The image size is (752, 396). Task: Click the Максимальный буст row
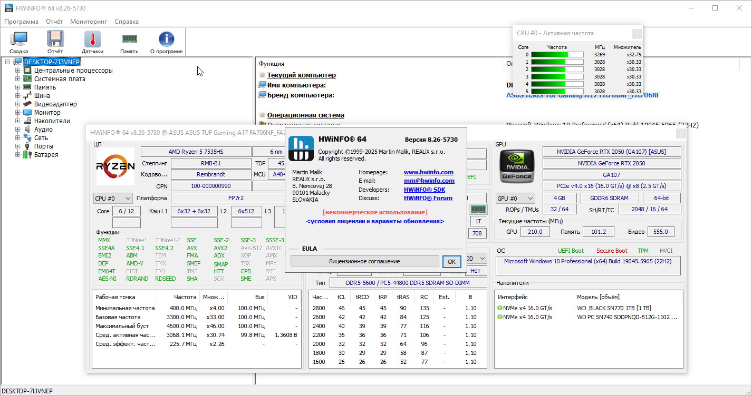196,326
